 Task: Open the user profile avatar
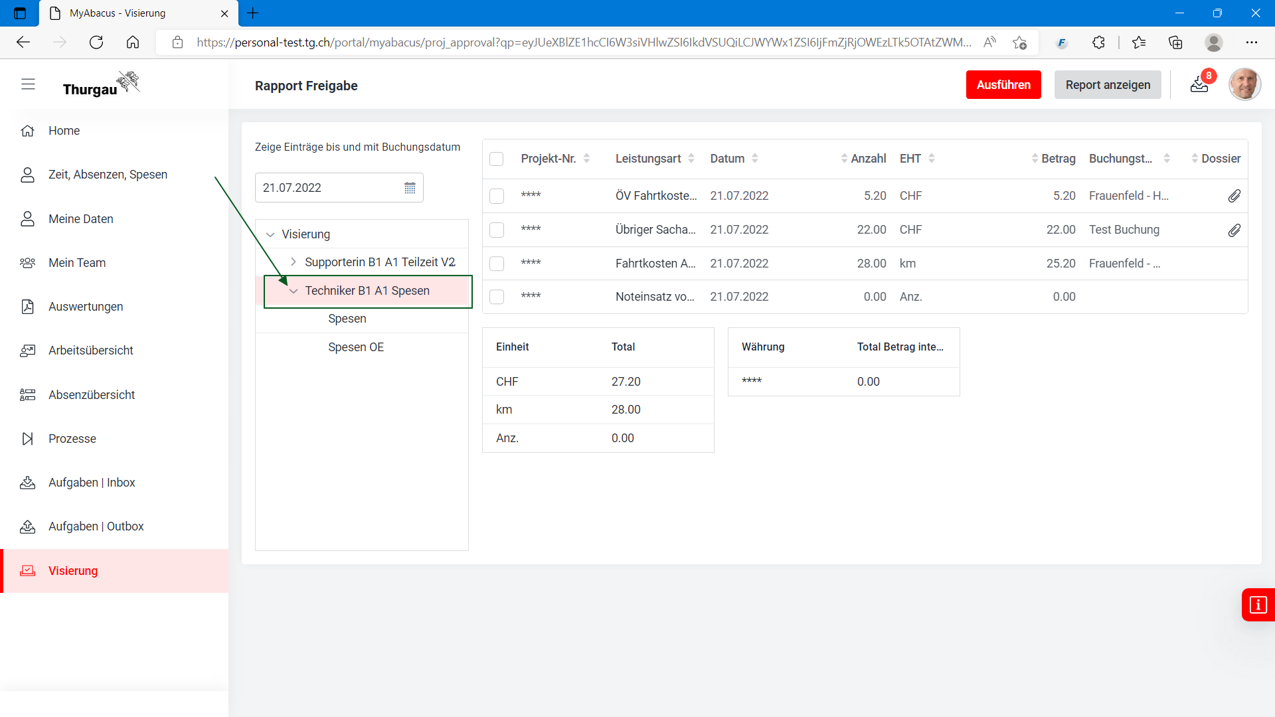click(x=1244, y=84)
